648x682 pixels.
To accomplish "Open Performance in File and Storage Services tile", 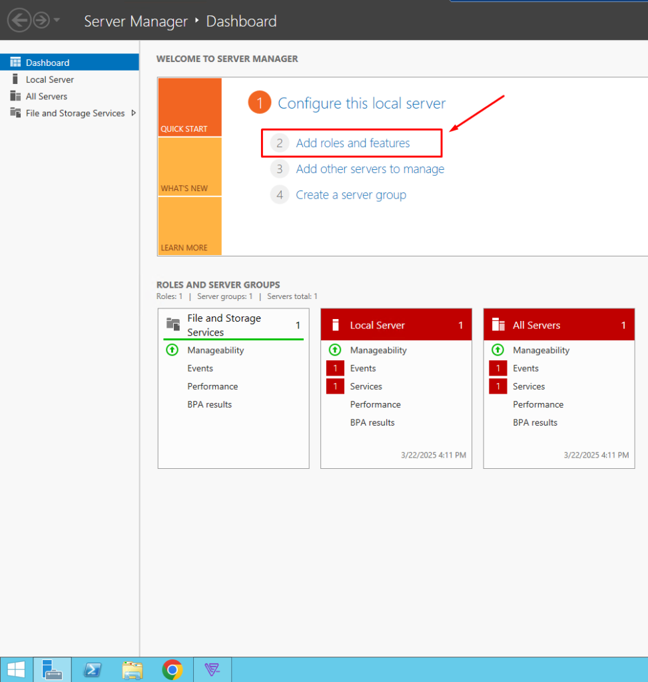I will (x=212, y=386).
